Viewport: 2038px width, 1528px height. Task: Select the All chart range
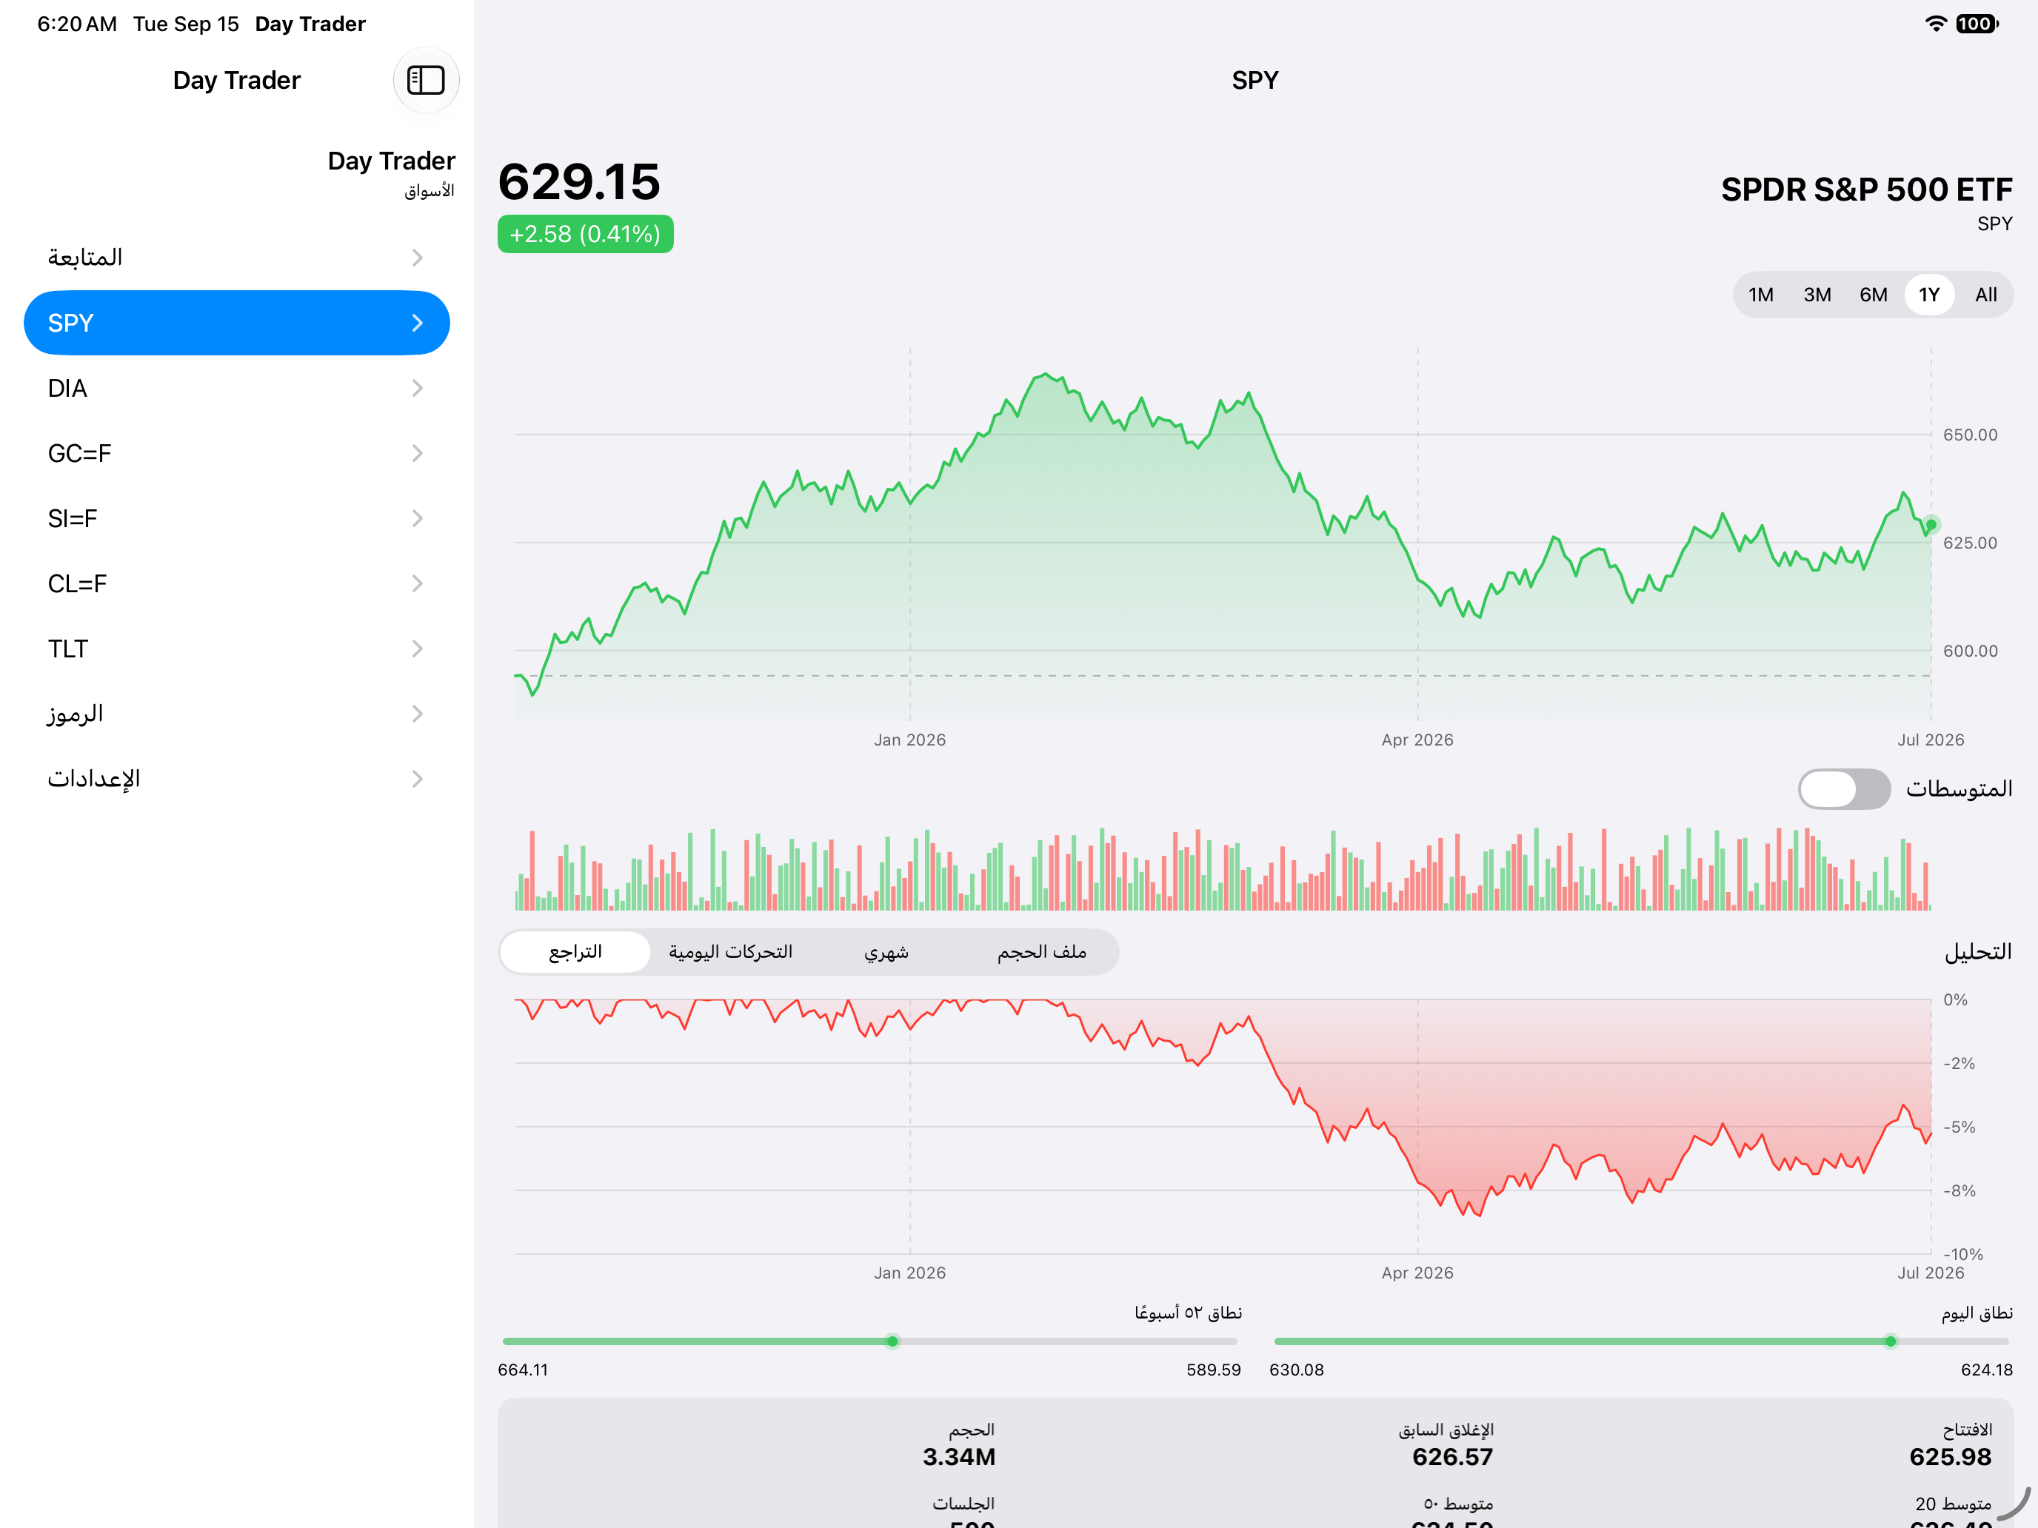tap(1985, 295)
